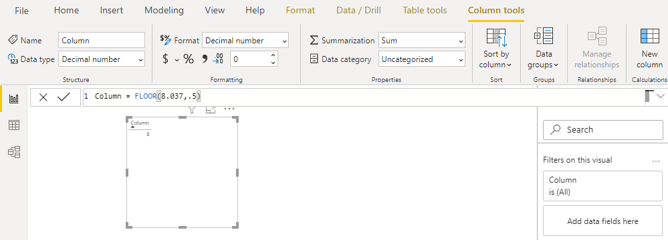Toggle thousands separator comma
Image resolution: width=668 pixels, height=240 pixels.
pyautogui.click(x=205, y=59)
